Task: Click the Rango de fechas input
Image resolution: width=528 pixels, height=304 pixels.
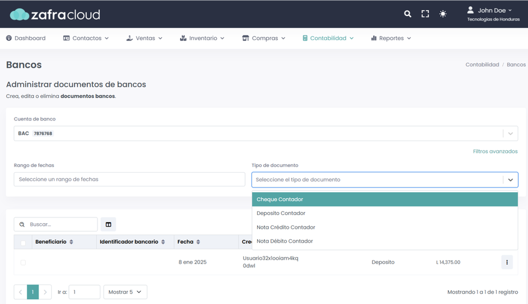Action: tap(129, 180)
